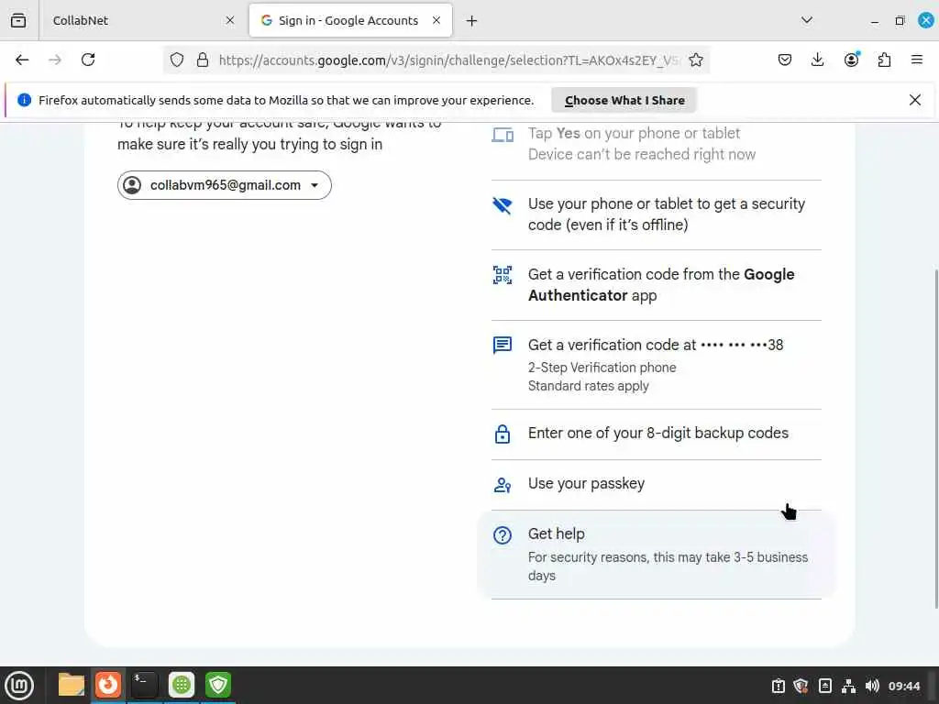Click Choose What I Share button
Viewport: 939px width, 704px height.
pyautogui.click(x=624, y=100)
